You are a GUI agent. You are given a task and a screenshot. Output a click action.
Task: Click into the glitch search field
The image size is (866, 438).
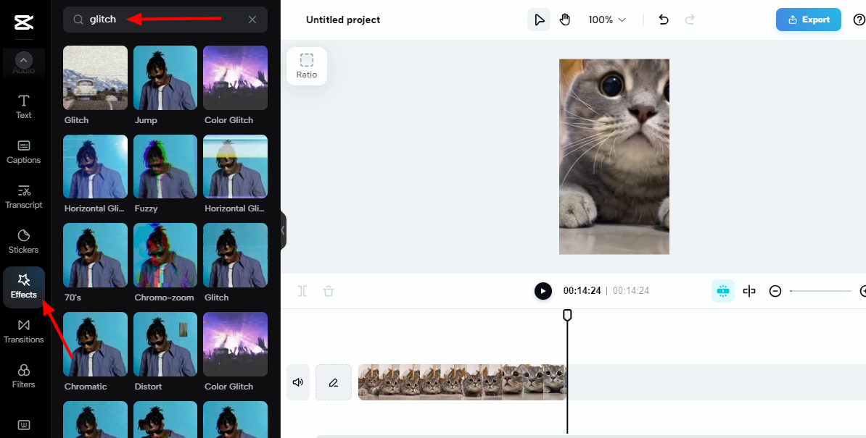click(165, 20)
